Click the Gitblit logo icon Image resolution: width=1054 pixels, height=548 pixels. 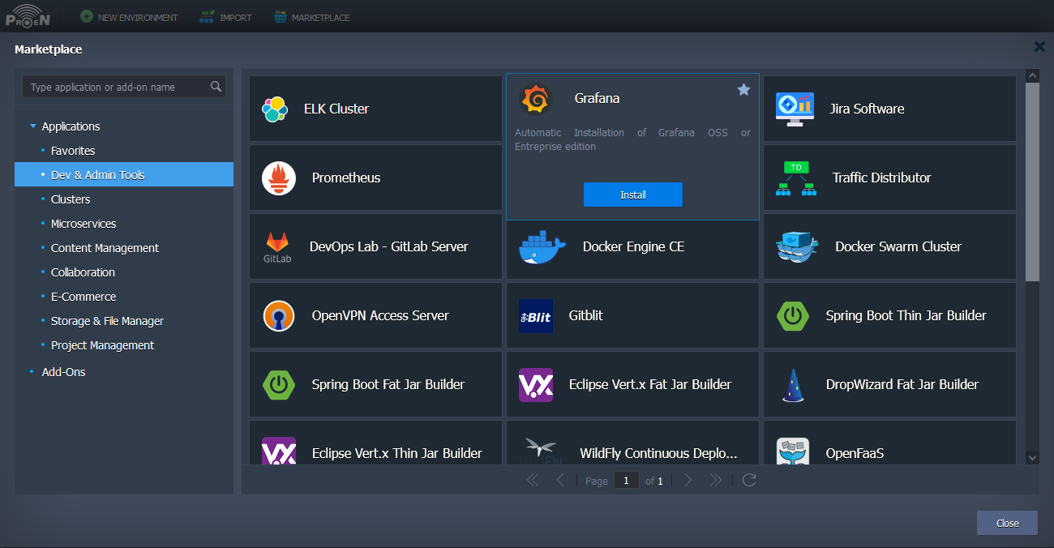tap(536, 316)
